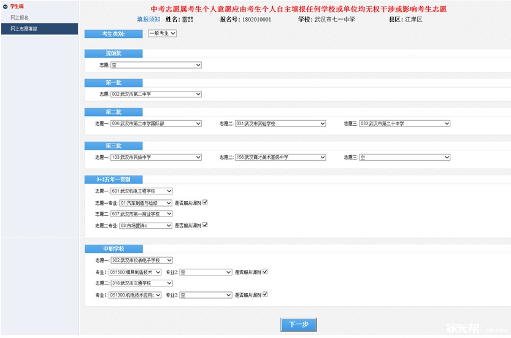Image resolution: width=511 pixels, height=338 pixels.
Task: Expand the 提前批 志愿 dropdown
Action: click(156, 65)
